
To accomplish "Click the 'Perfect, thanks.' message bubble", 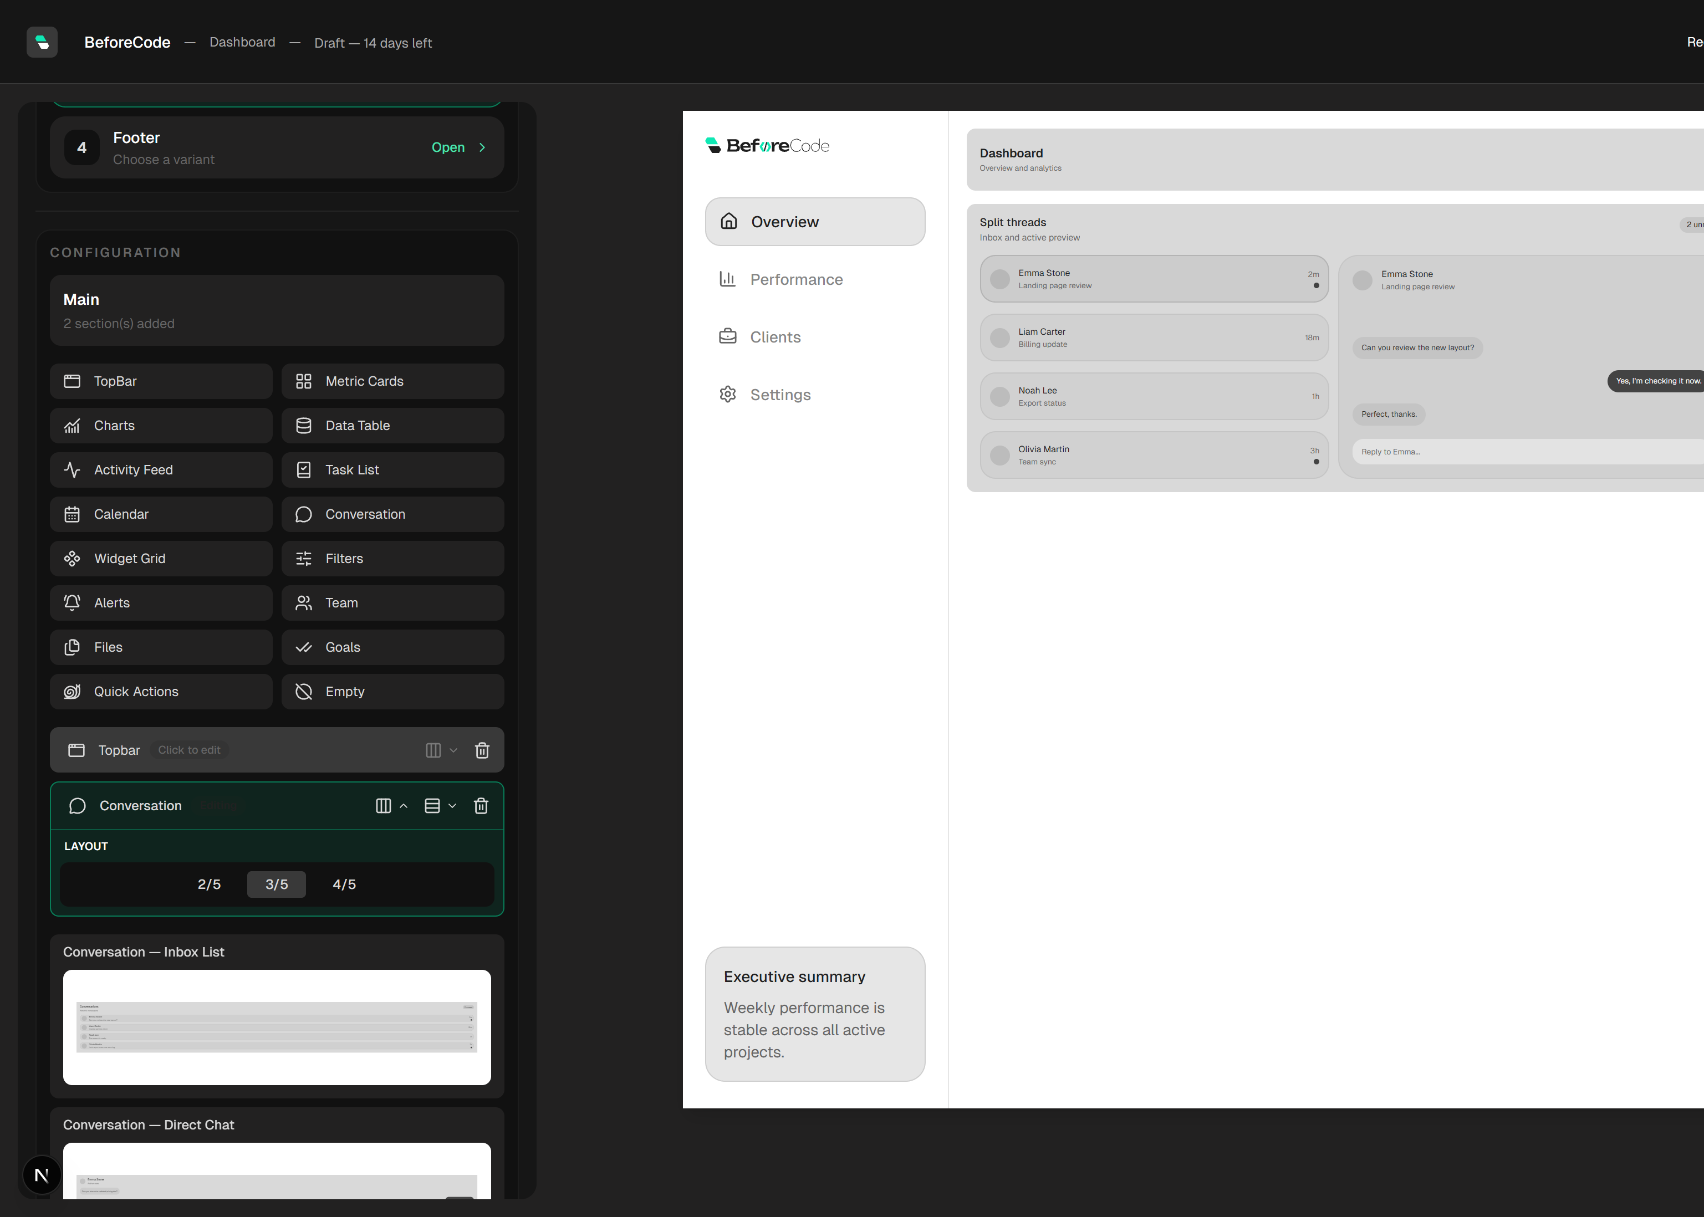I will coord(1389,415).
